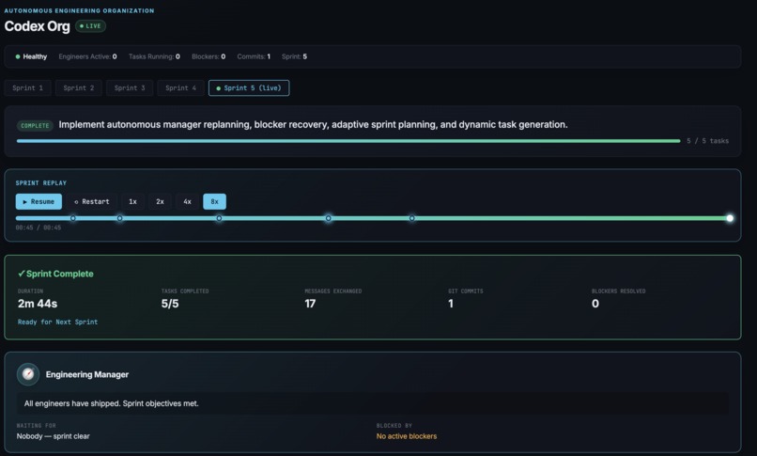This screenshot has height=456, width=757.
Task: Click the All engineers have shipped message
Action: pyautogui.click(x=112, y=403)
